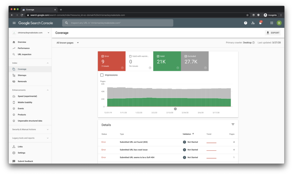This screenshot has height=175, width=293.
Task: Open the Chrome three-dot menu
Action: 281,15
